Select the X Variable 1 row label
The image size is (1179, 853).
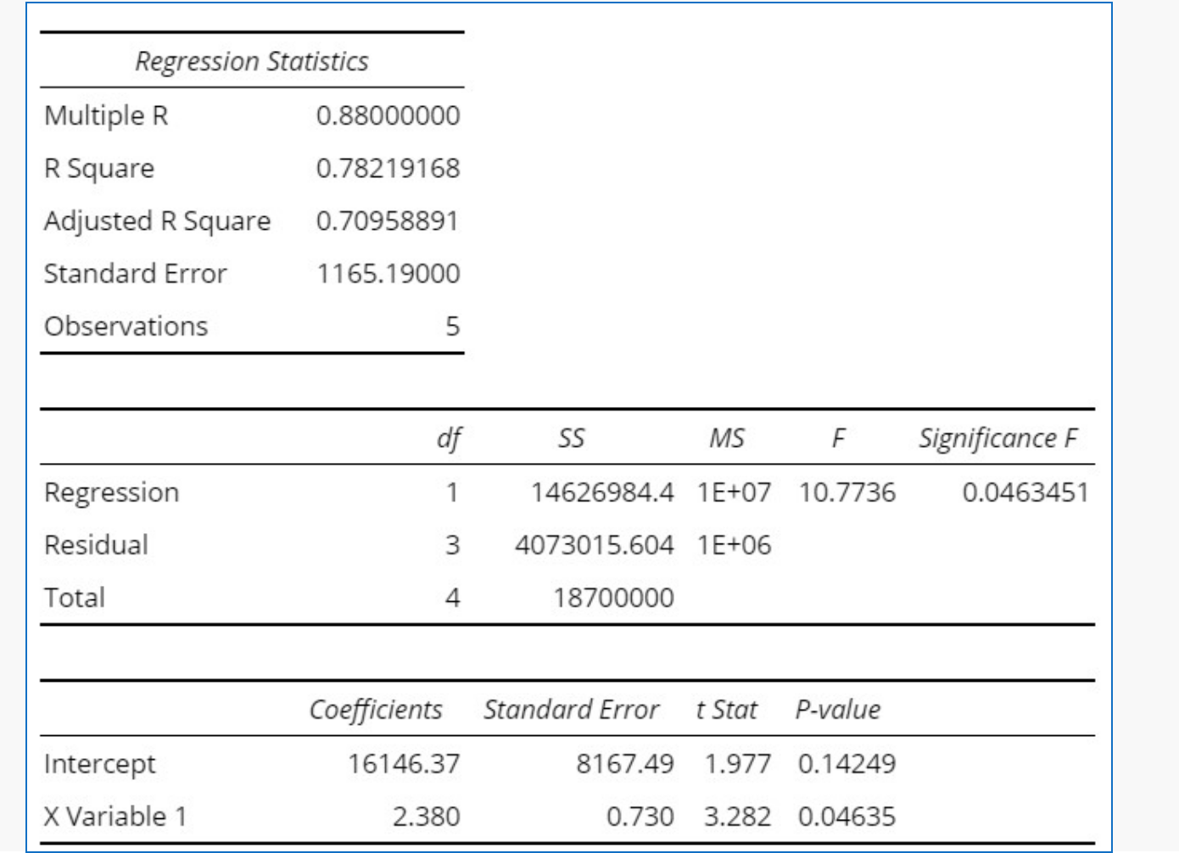point(115,816)
